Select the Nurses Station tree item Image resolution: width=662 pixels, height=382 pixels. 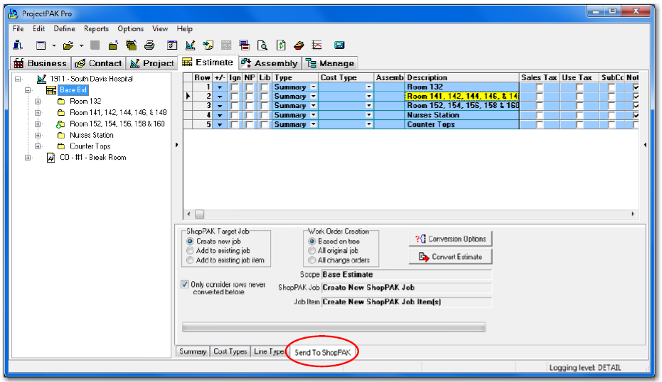91,135
